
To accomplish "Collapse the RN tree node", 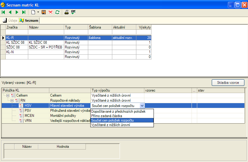I will tap(12, 100).
